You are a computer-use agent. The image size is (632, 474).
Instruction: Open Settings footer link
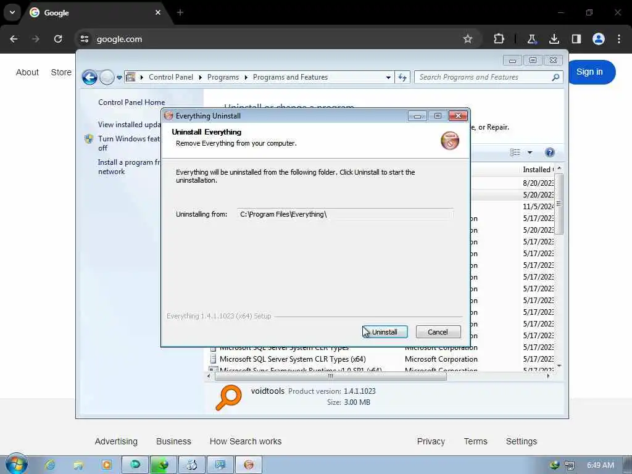[521, 441]
